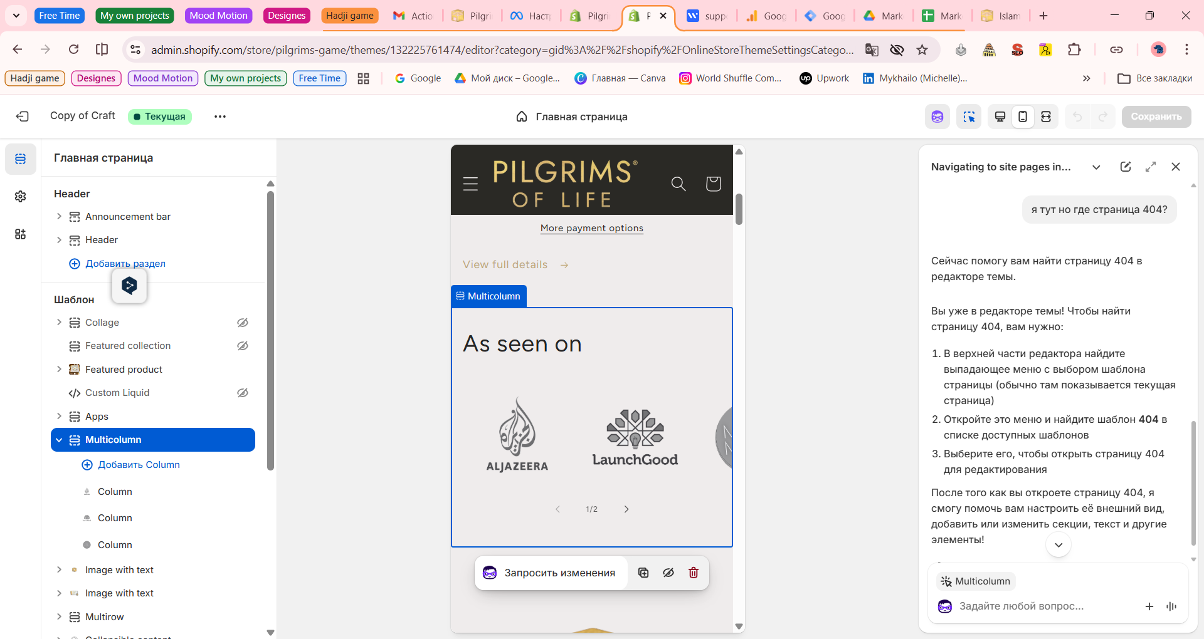The width and height of the screenshot is (1204, 639).
Task: Open the theme settings gear in left sidebar
Action: [x=20, y=196]
